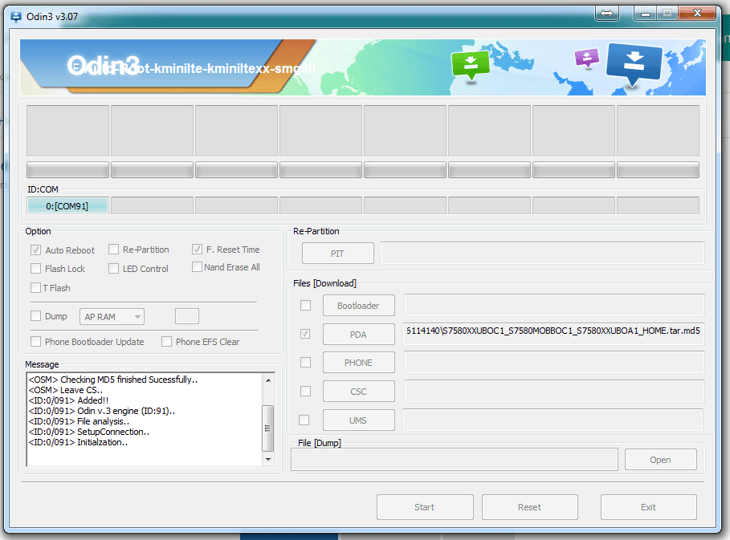The image size is (730, 540).
Task: Enable Phone Bootloader Update checkbox
Action: (x=35, y=342)
